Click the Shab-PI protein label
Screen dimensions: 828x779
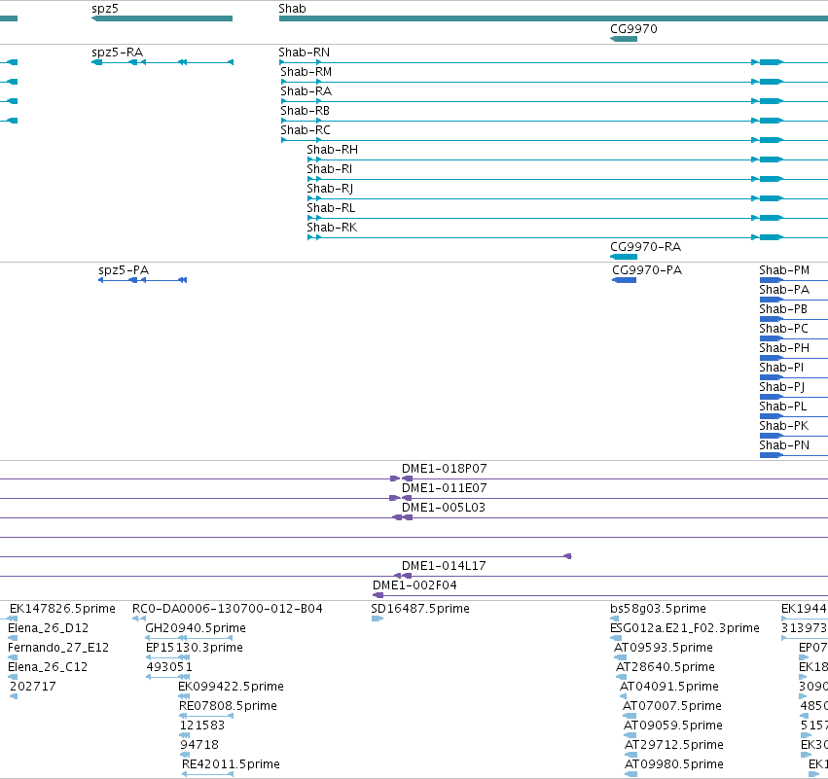pos(781,368)
